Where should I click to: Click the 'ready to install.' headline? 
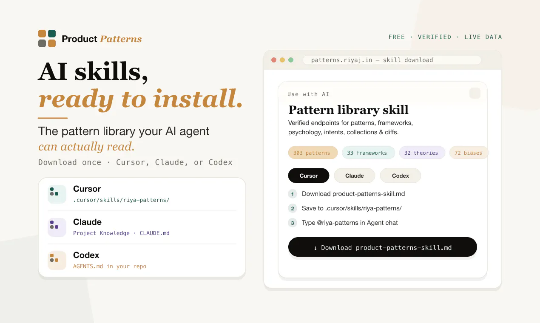141,99
